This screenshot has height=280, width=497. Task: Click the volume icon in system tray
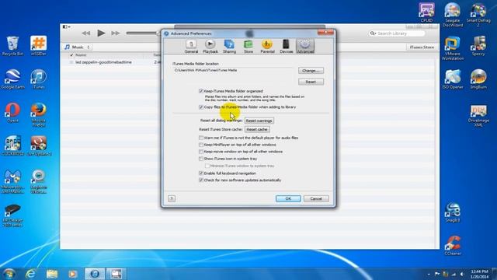click(463, 274)
